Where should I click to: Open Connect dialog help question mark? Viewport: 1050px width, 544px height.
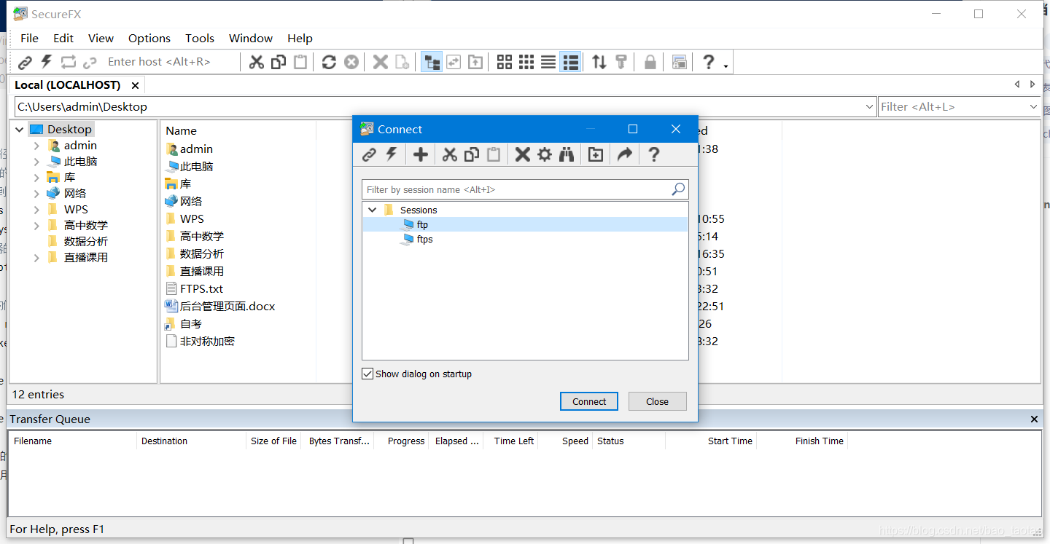pos(654,154)
